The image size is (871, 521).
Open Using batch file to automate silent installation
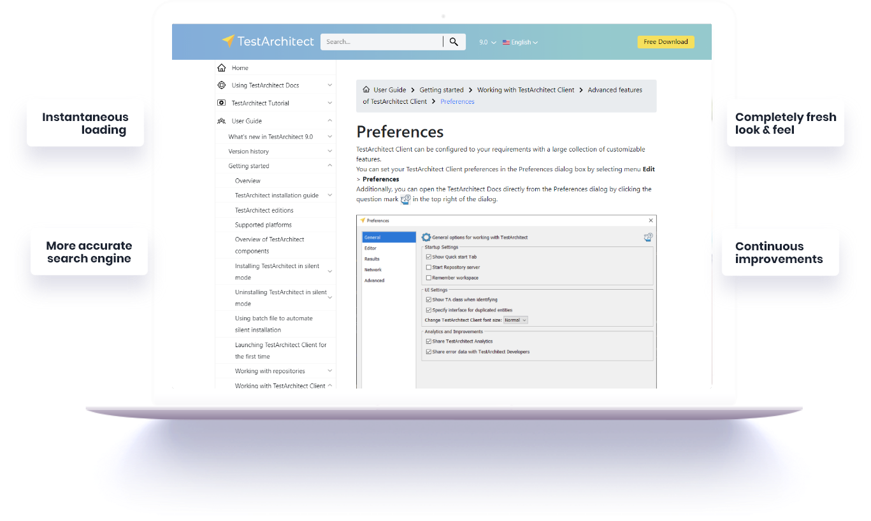(274, 324)
